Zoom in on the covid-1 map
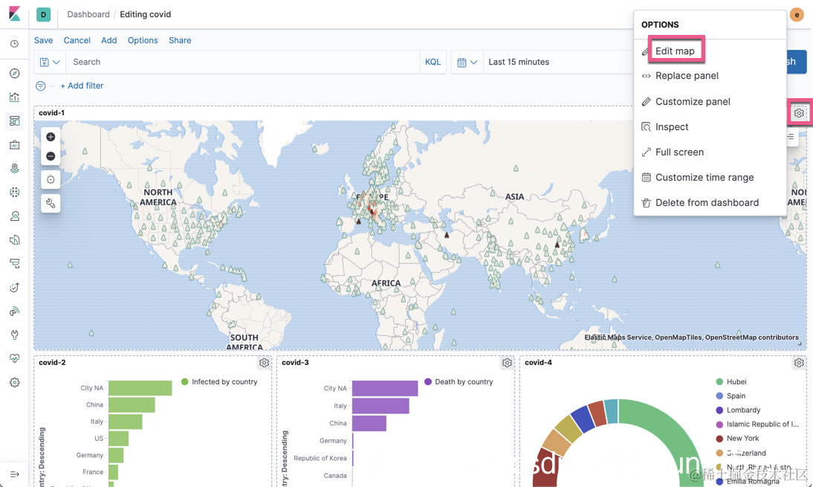 (x=51, y=137)
